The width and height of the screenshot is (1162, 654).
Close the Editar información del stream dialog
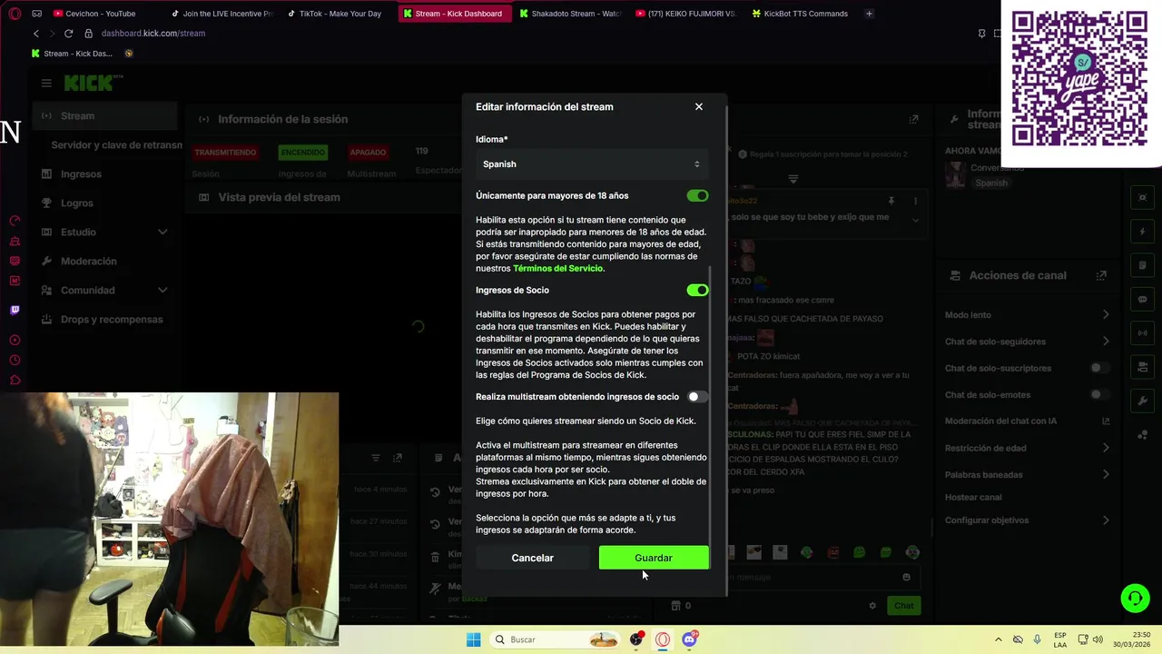pyautogui.click(x=699, y=106)
